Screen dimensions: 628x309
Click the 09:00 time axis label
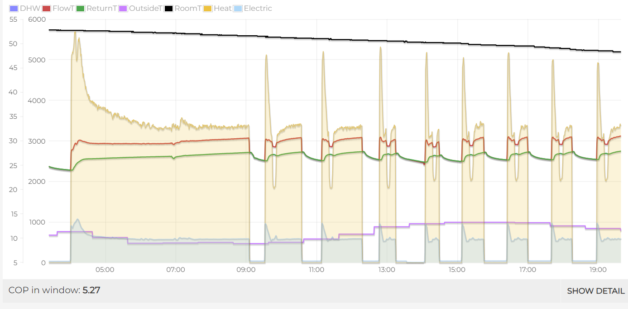click(x=246, y=270)
